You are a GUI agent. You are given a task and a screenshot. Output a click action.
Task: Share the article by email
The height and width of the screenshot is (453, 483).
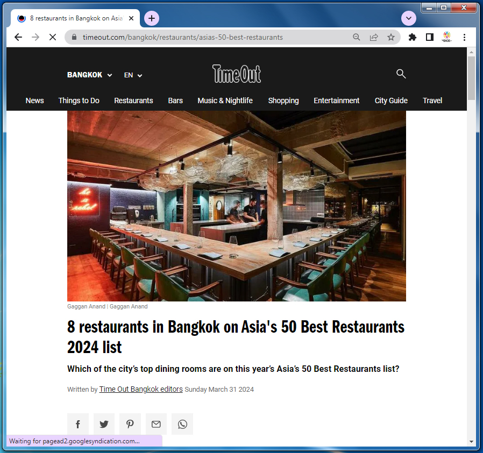click(156, 424)
